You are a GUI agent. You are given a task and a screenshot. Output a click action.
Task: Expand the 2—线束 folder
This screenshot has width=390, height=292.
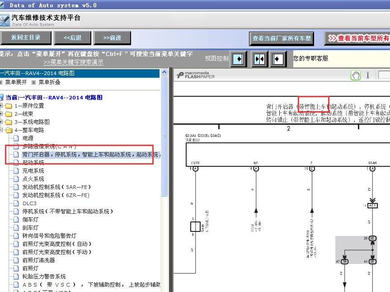[x=1, y=114]
